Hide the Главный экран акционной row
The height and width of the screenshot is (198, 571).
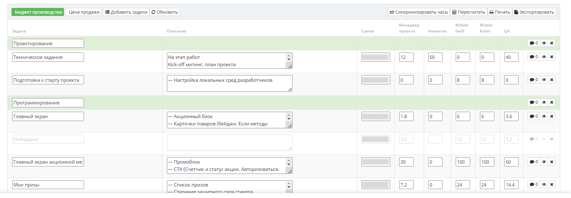point(544,162)
